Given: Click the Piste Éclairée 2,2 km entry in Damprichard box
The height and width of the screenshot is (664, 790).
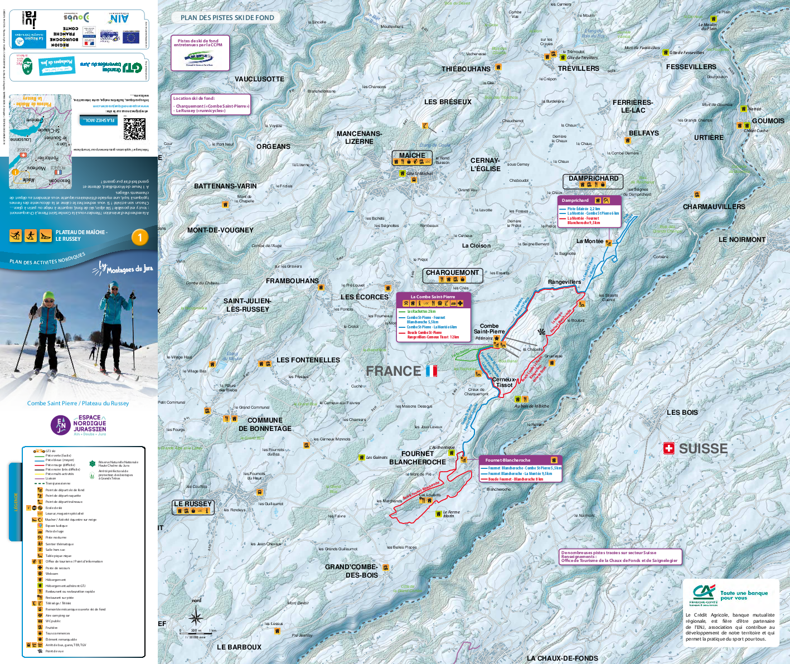Looking at the screenshot, I should (583, 209).
